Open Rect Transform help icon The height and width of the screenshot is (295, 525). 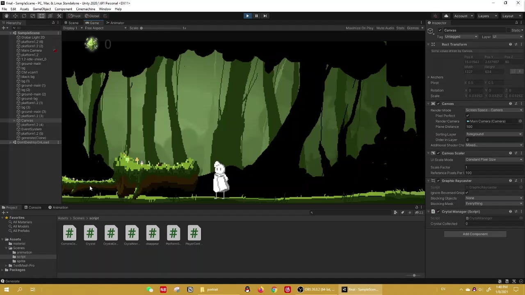click(x=510, y=44)
